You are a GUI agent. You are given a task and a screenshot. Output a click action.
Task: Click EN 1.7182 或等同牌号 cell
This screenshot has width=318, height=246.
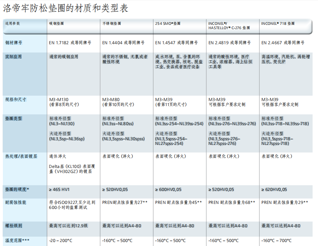tap(70, 43)
